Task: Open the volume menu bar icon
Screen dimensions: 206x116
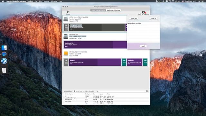Action: tap(179, 1)
